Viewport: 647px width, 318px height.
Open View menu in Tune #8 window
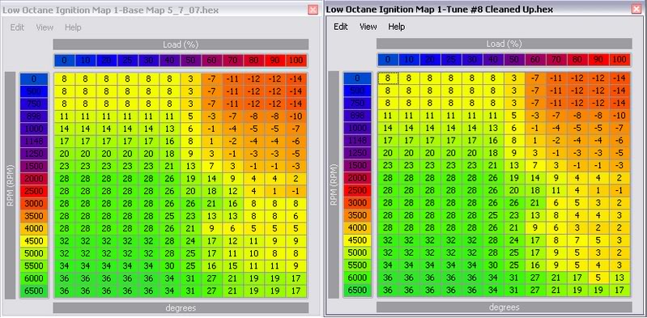click(x=368, y=27)
